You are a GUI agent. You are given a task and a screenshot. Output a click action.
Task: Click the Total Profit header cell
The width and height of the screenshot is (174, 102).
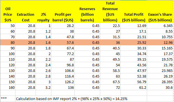pos(134,12)
